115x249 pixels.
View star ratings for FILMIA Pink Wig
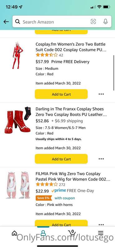coord(47,185)
